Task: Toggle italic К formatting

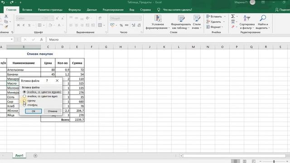Action: [x=24, y=25]
